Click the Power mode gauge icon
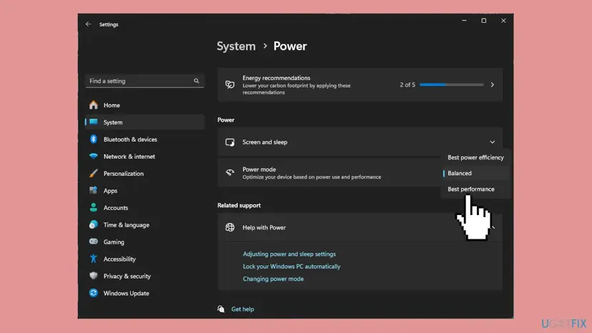This screenshot has height=333, width=592. tap(230, 172)
